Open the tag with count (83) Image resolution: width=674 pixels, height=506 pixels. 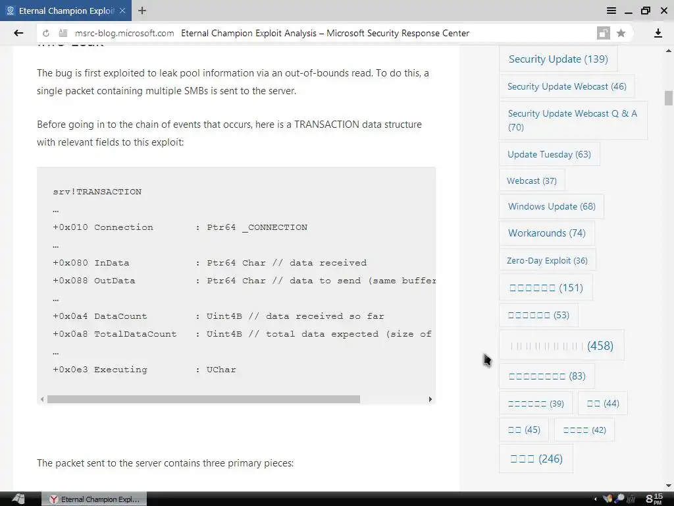tap(547, 376)
